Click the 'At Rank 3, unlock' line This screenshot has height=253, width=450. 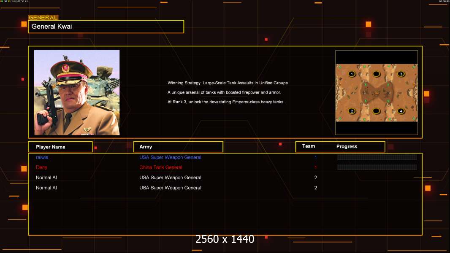[x=226, y=102]
